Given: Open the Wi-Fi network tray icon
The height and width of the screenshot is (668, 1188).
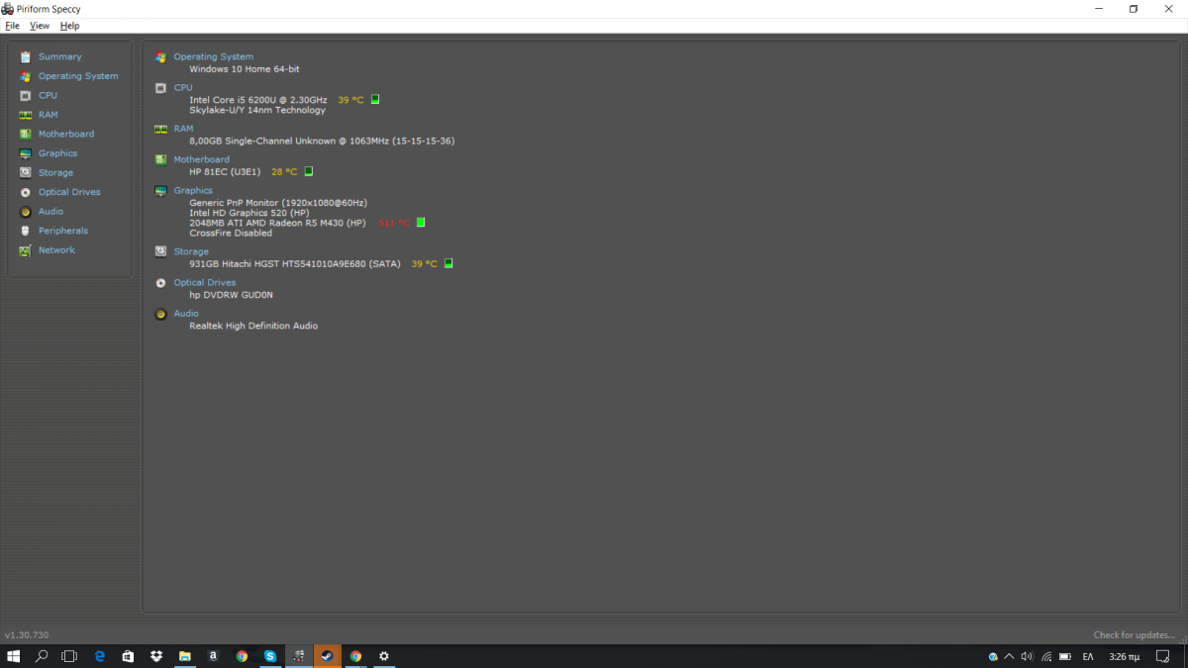Looking at the screenshot, I should click(1046, 656).
